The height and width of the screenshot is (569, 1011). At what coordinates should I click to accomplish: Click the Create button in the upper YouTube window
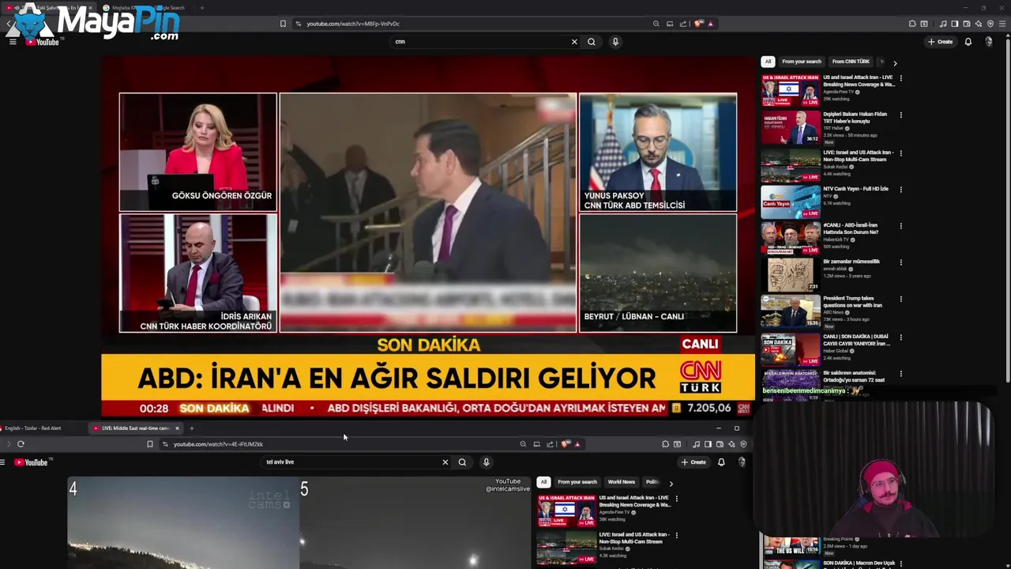tap(940, 42)
